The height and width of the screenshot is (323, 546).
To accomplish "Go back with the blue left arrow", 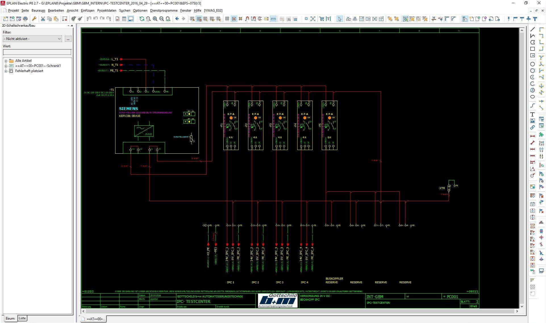I will click(x=177, y=19).
